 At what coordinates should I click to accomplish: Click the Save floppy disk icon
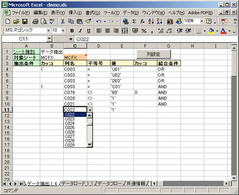click(x=25, y=21)
